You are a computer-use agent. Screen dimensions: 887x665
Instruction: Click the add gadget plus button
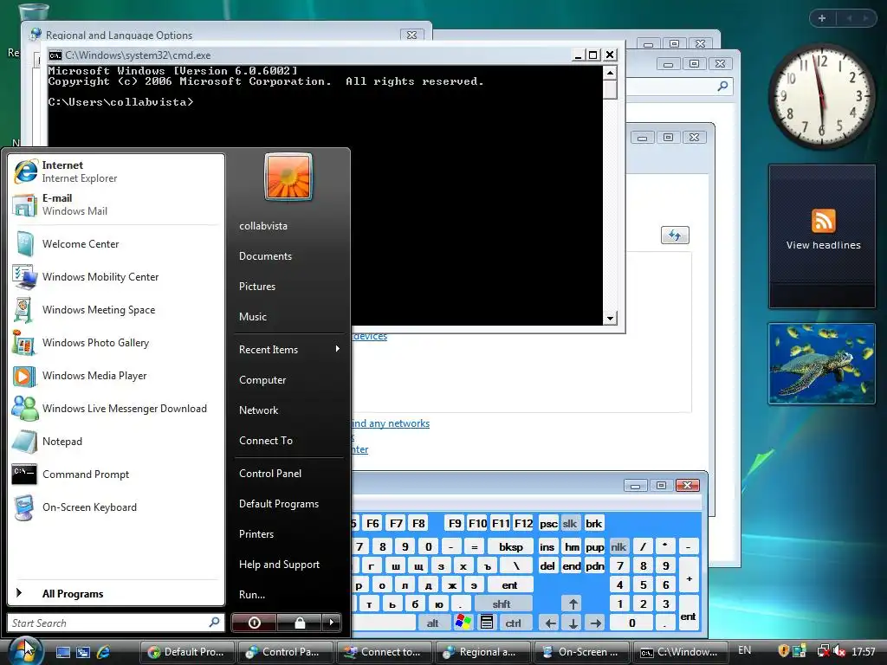click(821, 18)
